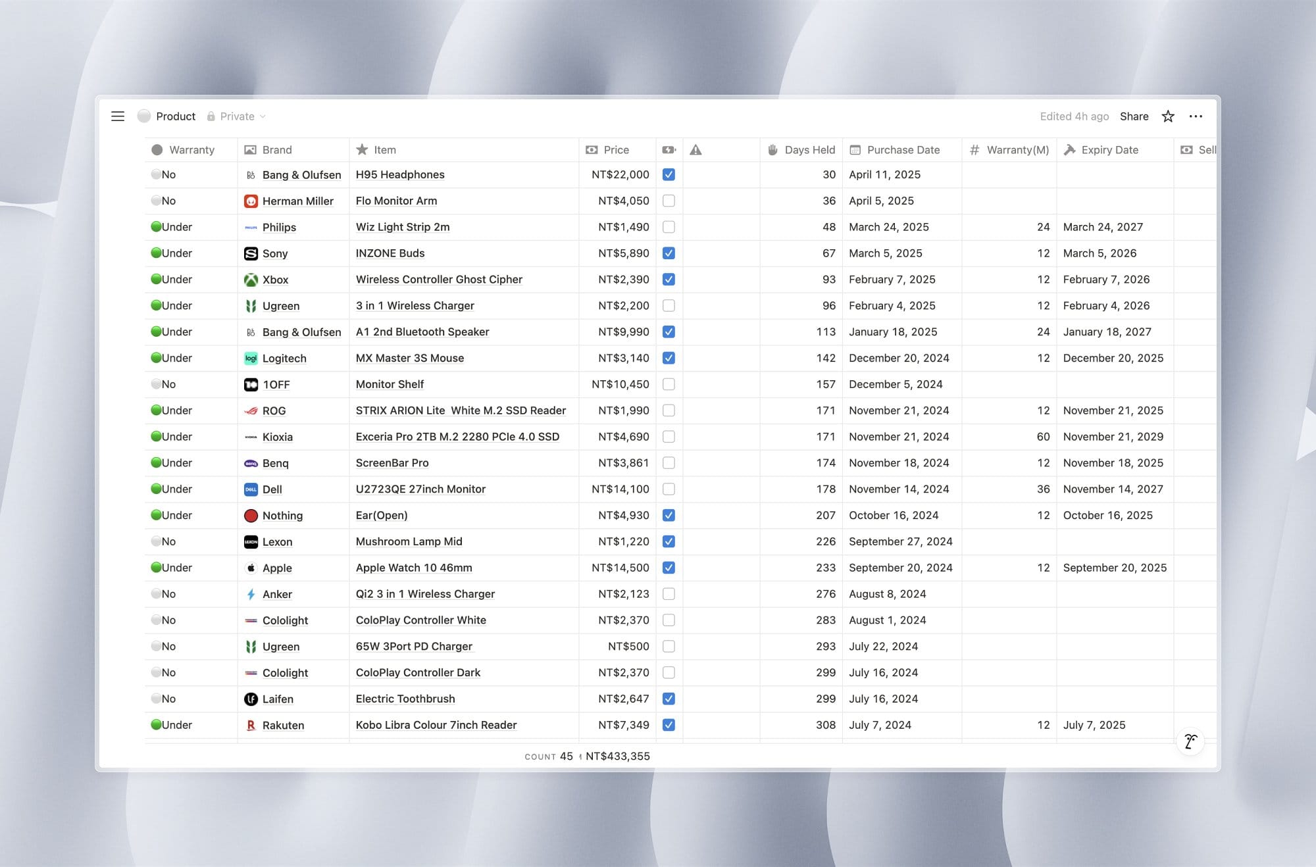Uncheck the checkbox on the H95 Headphones row
This screenshot has height=867, width=1316.
(669, 174)
